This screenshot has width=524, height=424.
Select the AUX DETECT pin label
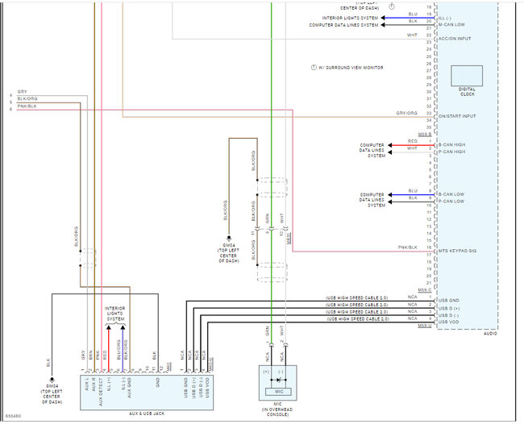click(101, 392)
